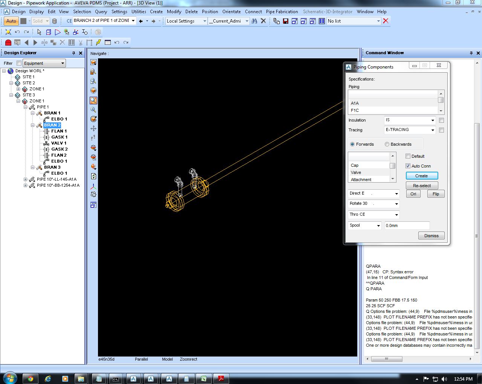Toggle the Filter checkbox in Design Explorer

[19, 63]
